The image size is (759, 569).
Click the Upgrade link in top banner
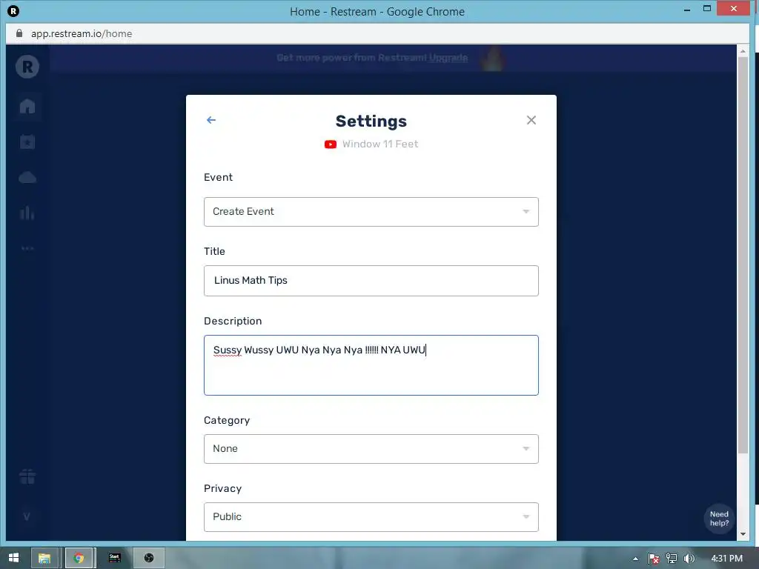click(x=448, y=58)
